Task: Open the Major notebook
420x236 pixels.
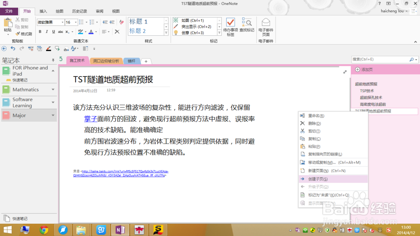Action: click(29, 115)
